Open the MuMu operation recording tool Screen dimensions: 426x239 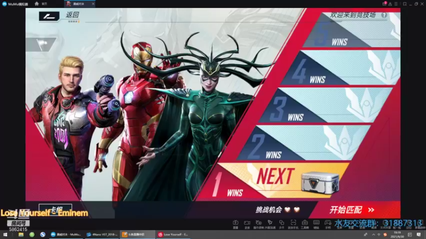(259, 224)
